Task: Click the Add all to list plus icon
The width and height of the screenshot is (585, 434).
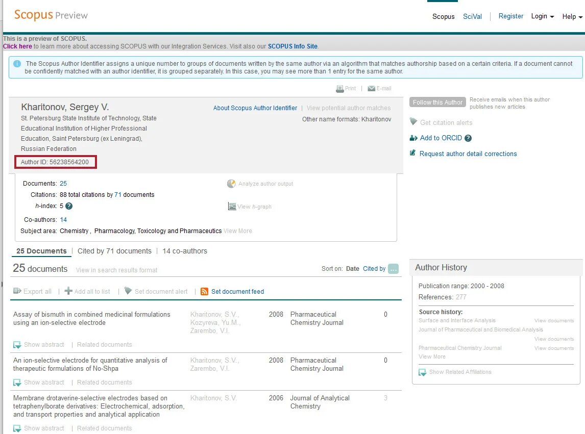Action: click(x=68, y=291)
